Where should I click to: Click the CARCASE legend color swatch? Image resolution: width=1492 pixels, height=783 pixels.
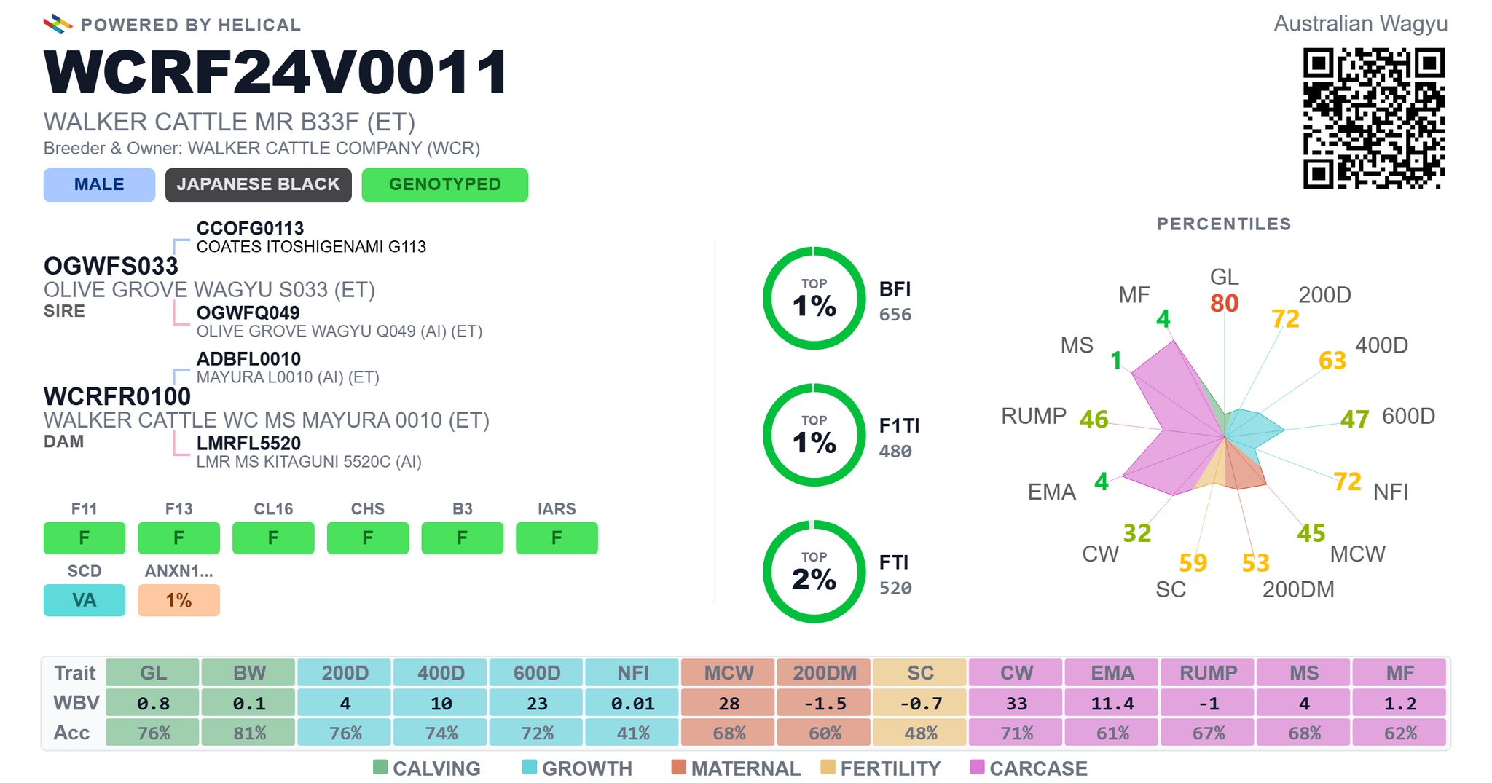coord(977,766)
